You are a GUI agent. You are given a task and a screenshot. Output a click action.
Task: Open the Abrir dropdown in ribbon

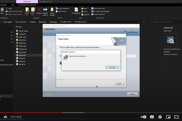(85, 8)
